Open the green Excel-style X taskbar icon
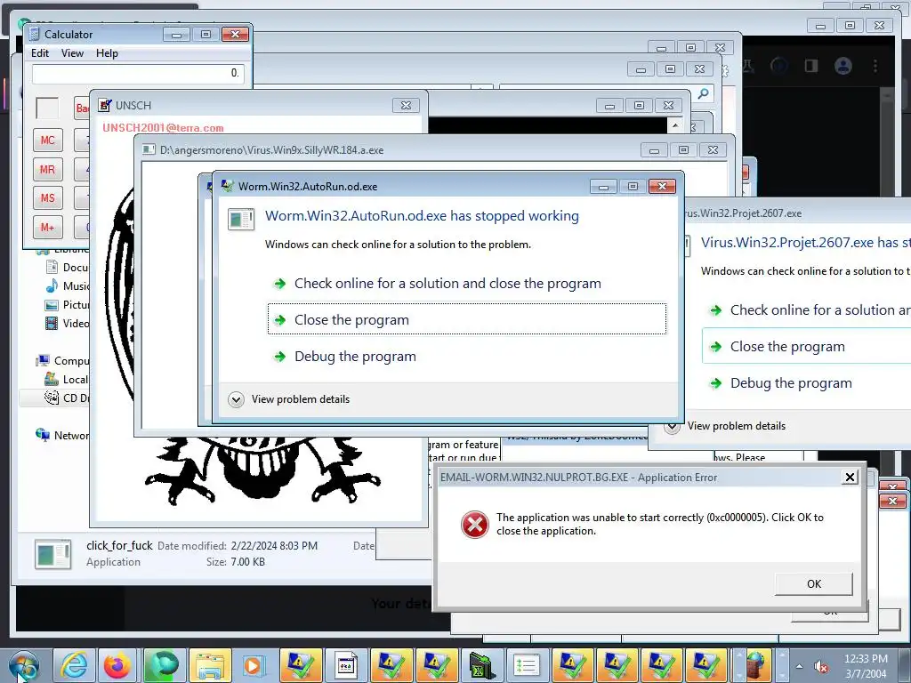Screen dimensions: 911x683 click(x=481, y=665)
